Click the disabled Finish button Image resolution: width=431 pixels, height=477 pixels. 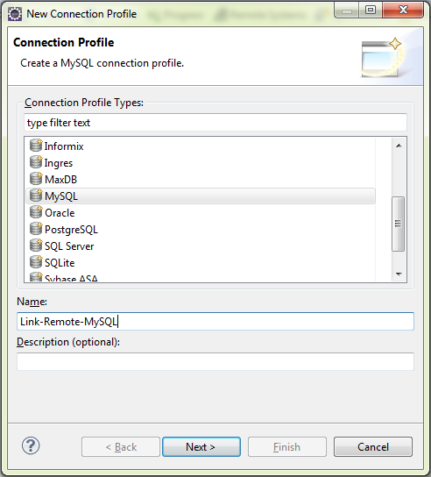pyautogui.click(x=287, y=447)
